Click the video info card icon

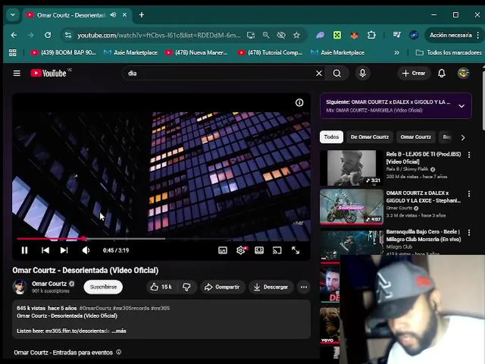[x=299, y=103]
